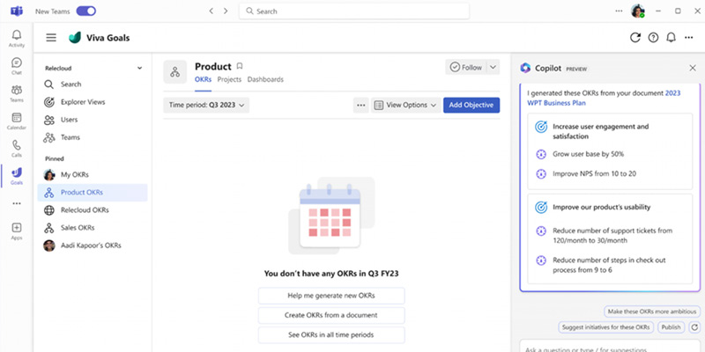
Task: Click the Product team icon tile
Action: [x=174, y=72]
